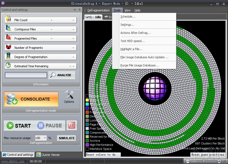Image resolution: width=228 pixels, height=164 pixels.
Task: Click Reset colors to default button
Action: click(103, 155)
